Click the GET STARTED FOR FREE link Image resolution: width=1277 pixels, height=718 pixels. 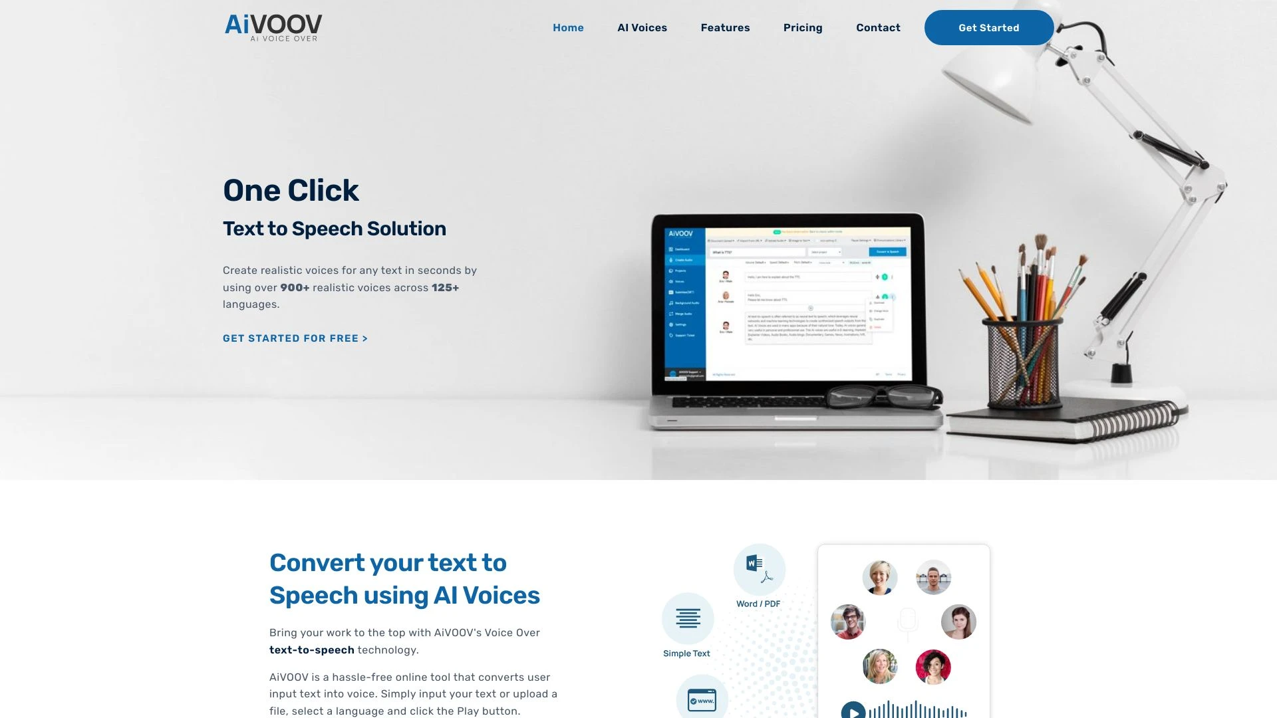pos(295,338)
